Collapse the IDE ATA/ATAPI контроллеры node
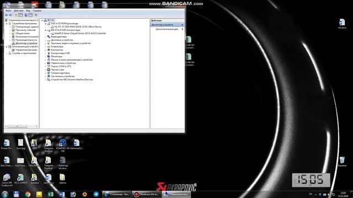Screen dimensions: 353x198 click(x=45, y=30)
